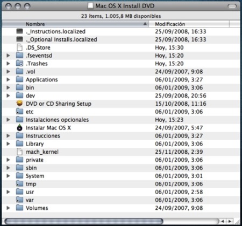
Task: Click the mach_kernel document icon
Action: coord(19,152)
